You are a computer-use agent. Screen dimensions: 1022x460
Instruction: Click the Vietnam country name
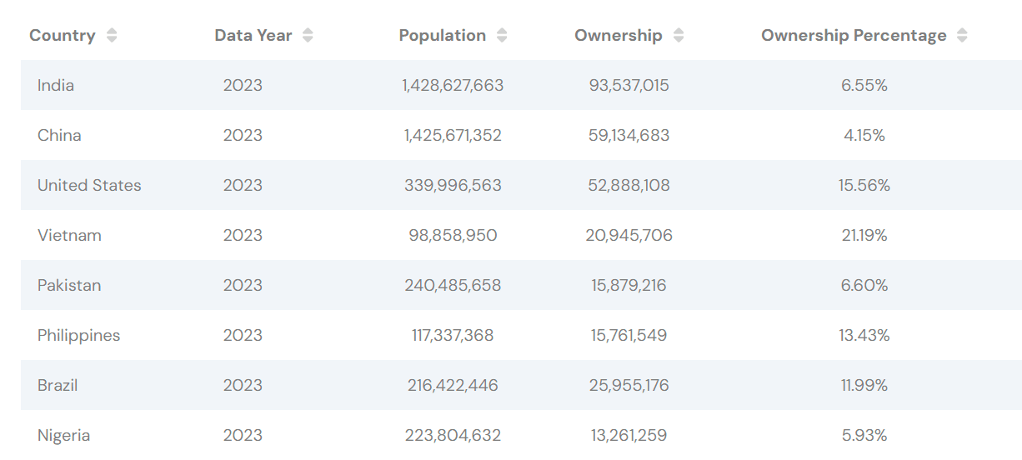click(x=69, y=235)
